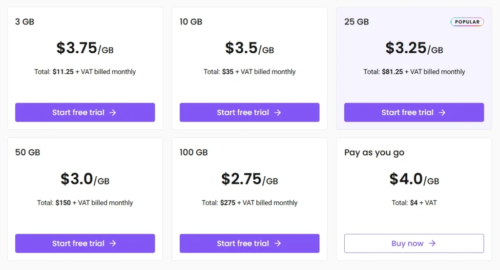Screen dimensions: 500x270
Task: Start free trial for 25 GB plan
Action: [x=414, y=112]
